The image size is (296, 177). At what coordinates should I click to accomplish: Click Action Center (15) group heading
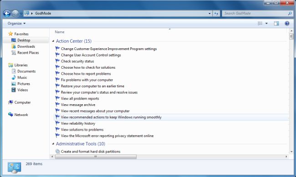pyautogui.click(x=74, y=41)
